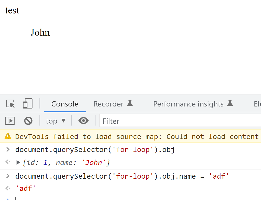Activate the inspect element picker icon
This screenshot has width=261, height=200.
coord(10,104)
